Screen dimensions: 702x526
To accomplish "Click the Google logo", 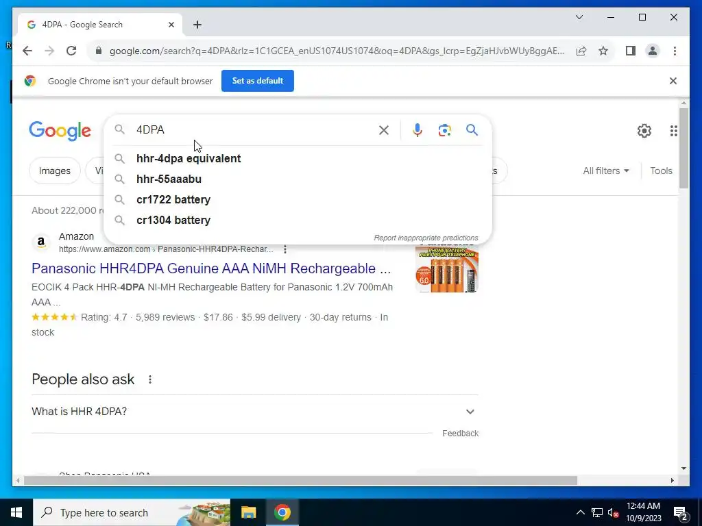I will click(60, 131).
